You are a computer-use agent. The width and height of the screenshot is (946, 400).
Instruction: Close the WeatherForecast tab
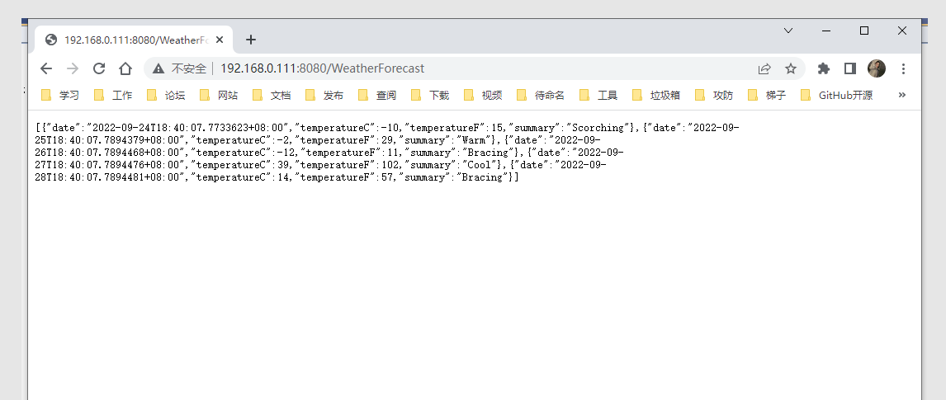point(220,40)
